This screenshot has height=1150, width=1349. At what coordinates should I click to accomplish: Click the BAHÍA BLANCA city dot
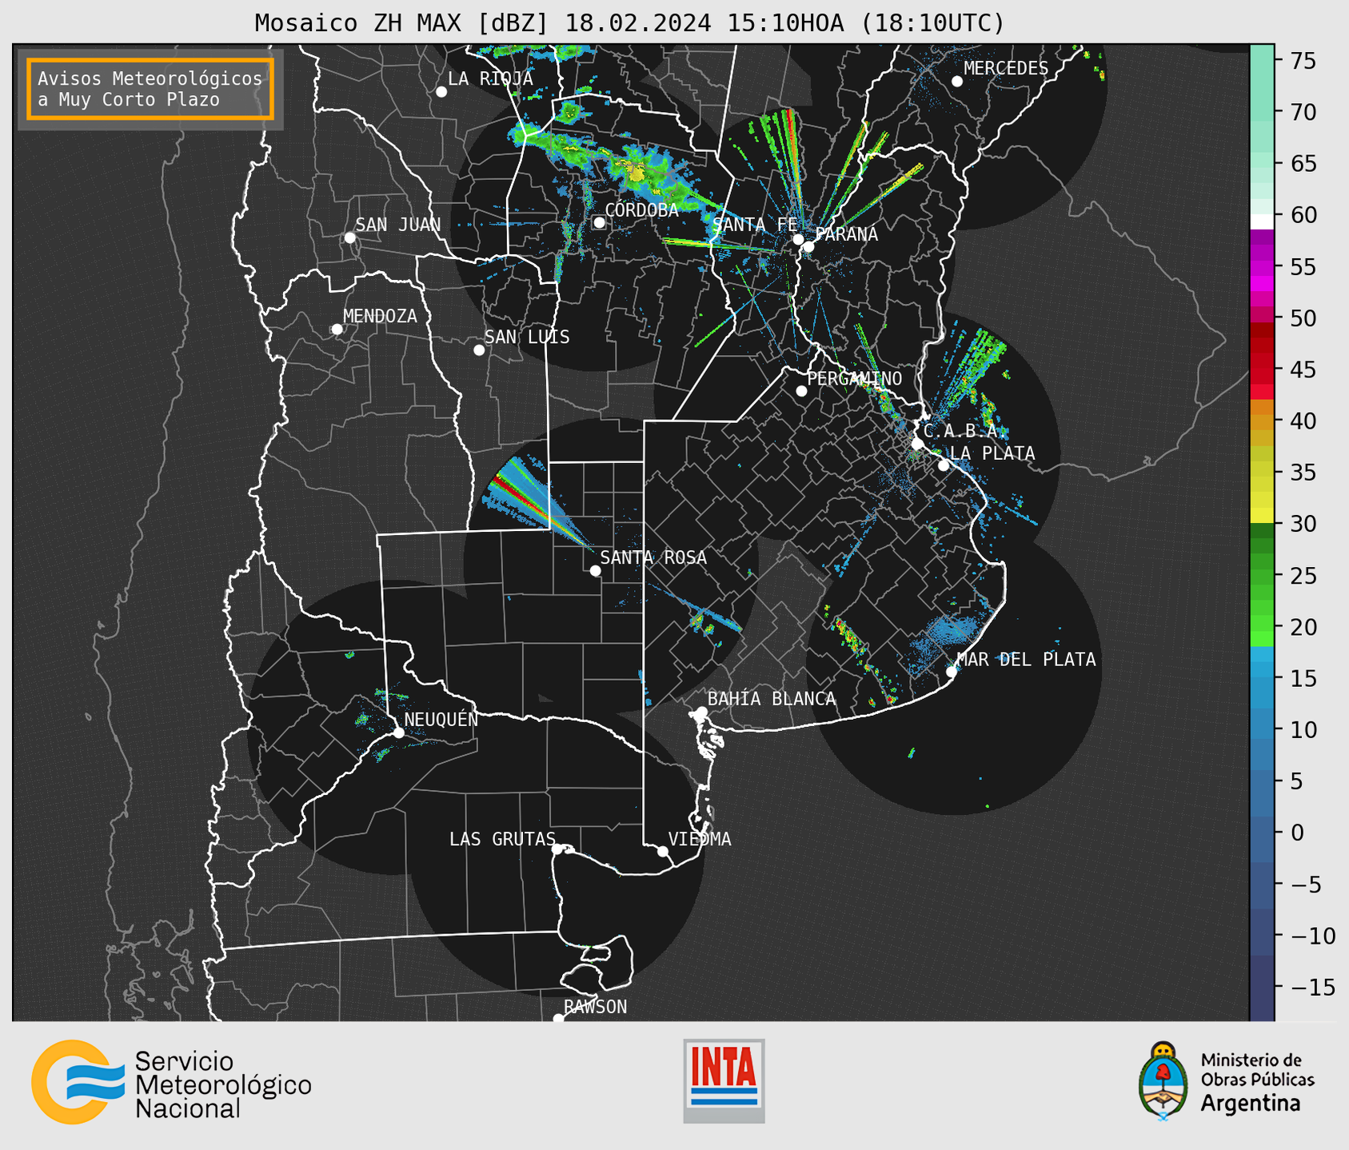(701, 712)
